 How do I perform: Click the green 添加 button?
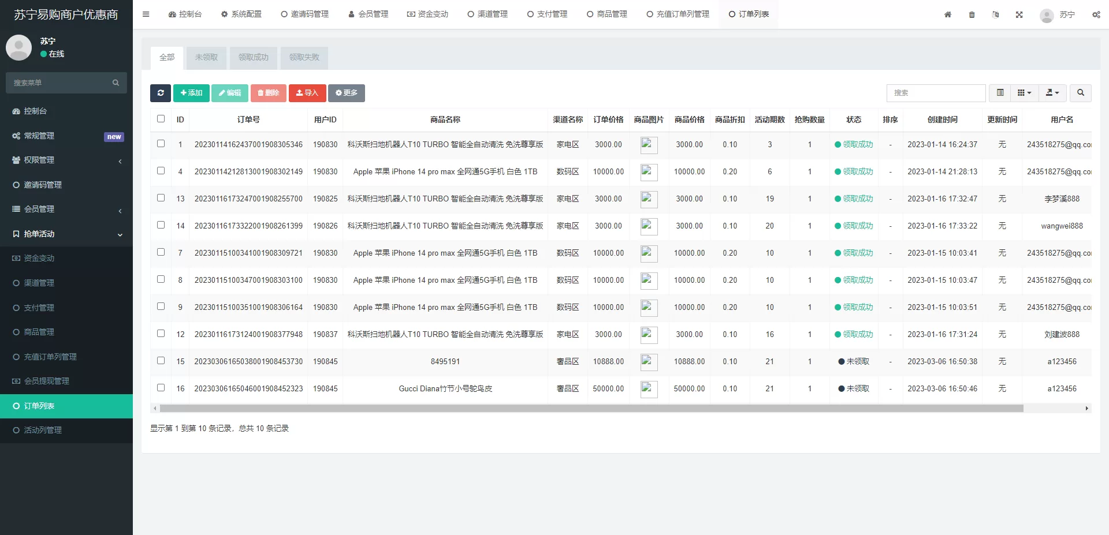[x=191, y=93]
